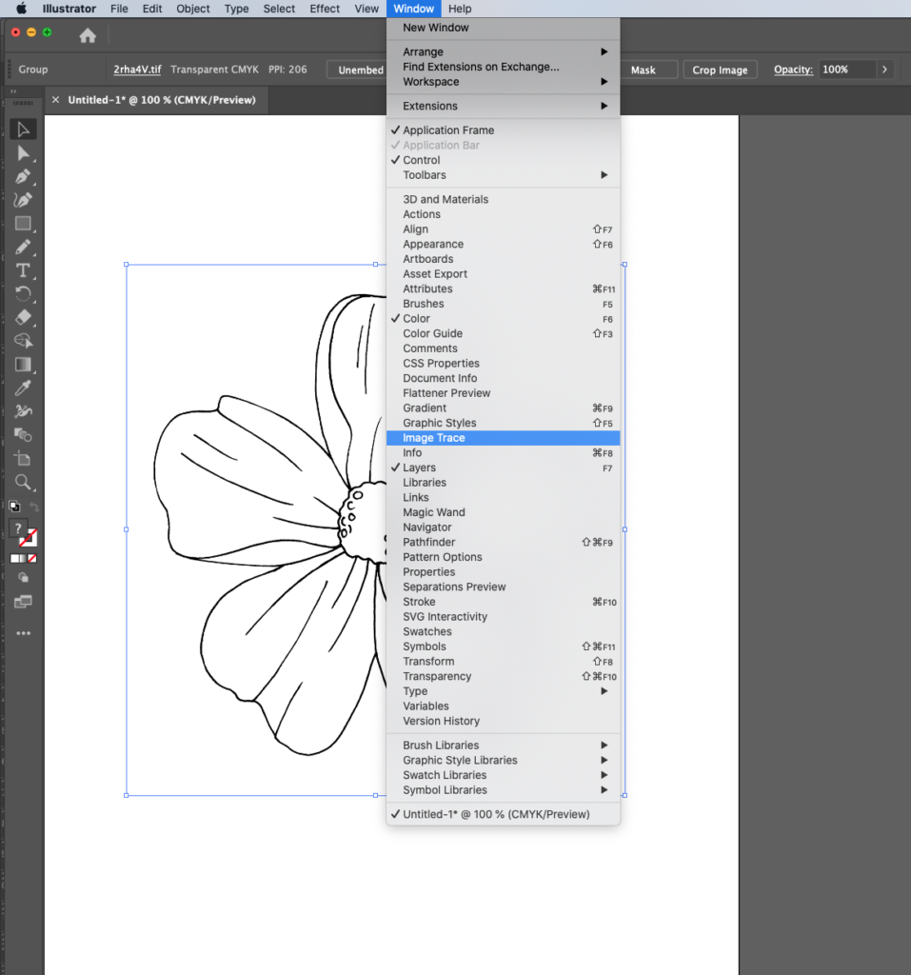The image size is (911, 975).
Task: Open the Help menu
Action: (460, 9)
